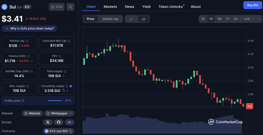This screenshot has height=135, width=263.
Task: Click the Buy SUI button
Action: point(253,5)
